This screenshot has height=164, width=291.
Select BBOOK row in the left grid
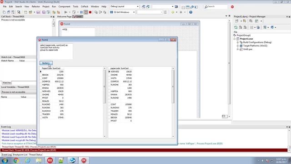(x=53, y=75)
